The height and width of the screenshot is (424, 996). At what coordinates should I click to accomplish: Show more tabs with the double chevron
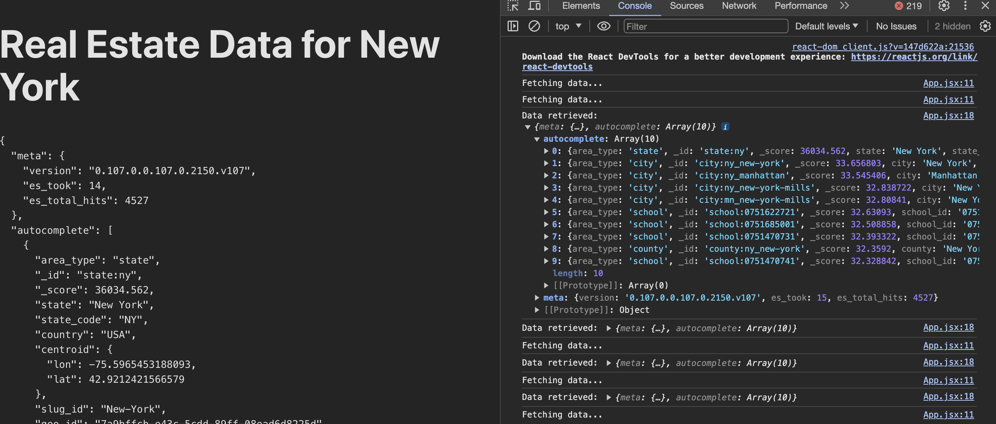click(x=845, y=5)
